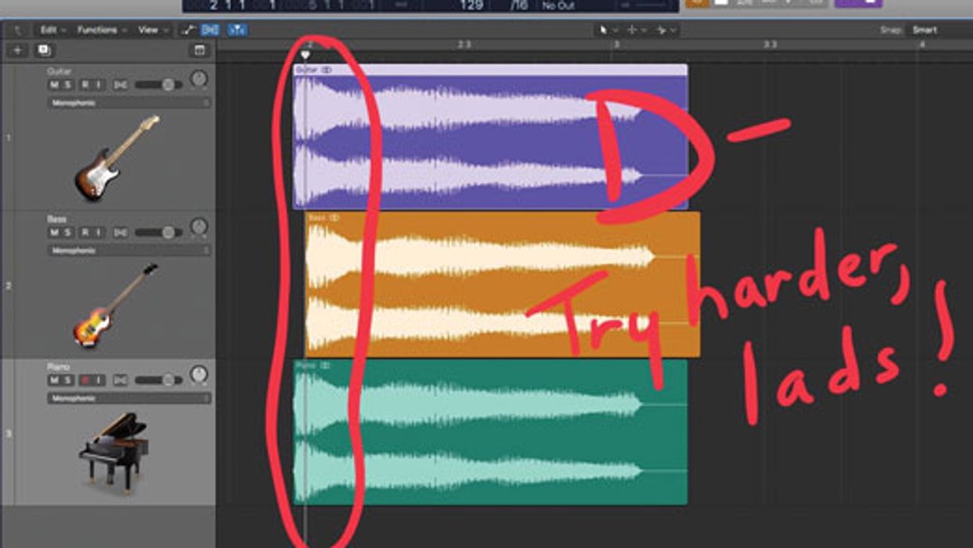Click the Guitar track instrument icon
Viewport: 973px width, 548px height.
[117, 158]
